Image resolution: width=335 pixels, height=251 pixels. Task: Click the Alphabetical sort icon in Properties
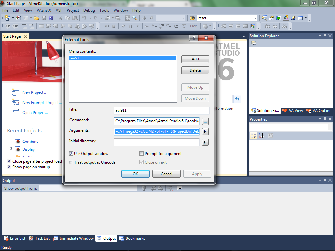coord(261,136)
